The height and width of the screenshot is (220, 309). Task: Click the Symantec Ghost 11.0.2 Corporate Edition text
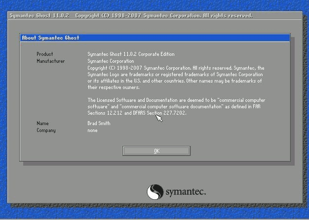pyautogui.click(x=131, y=54)
